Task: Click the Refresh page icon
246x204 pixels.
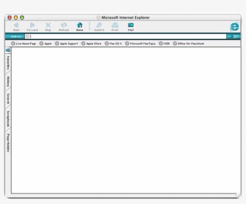Action: pos(64,25)
